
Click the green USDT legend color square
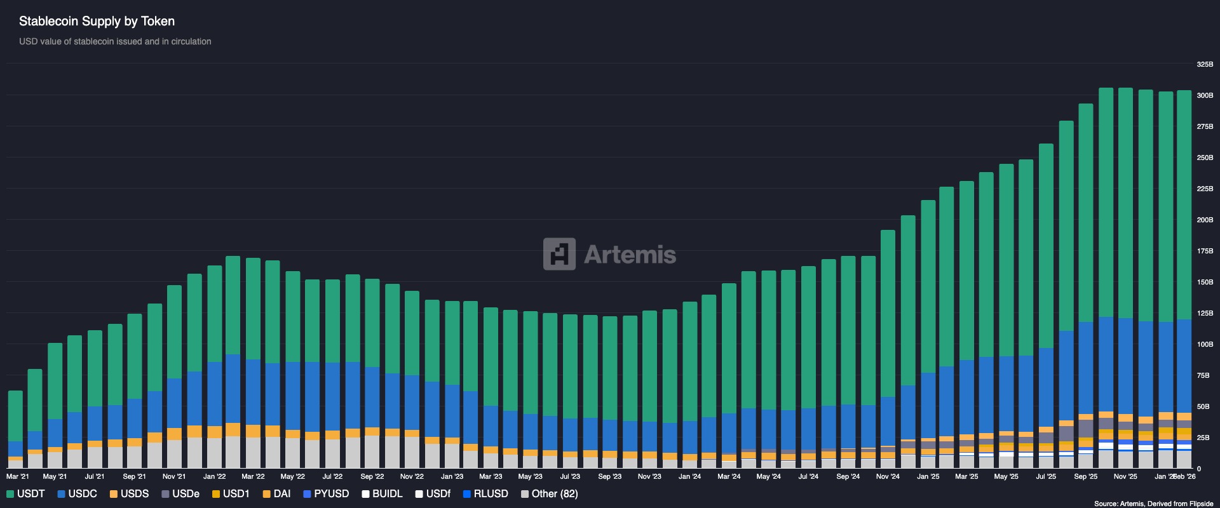pos(10,494)
